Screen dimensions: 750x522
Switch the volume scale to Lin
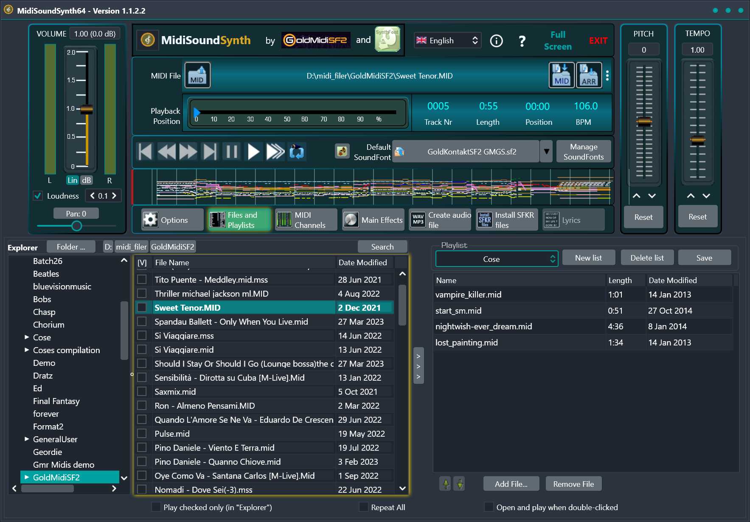pos(73,180)
